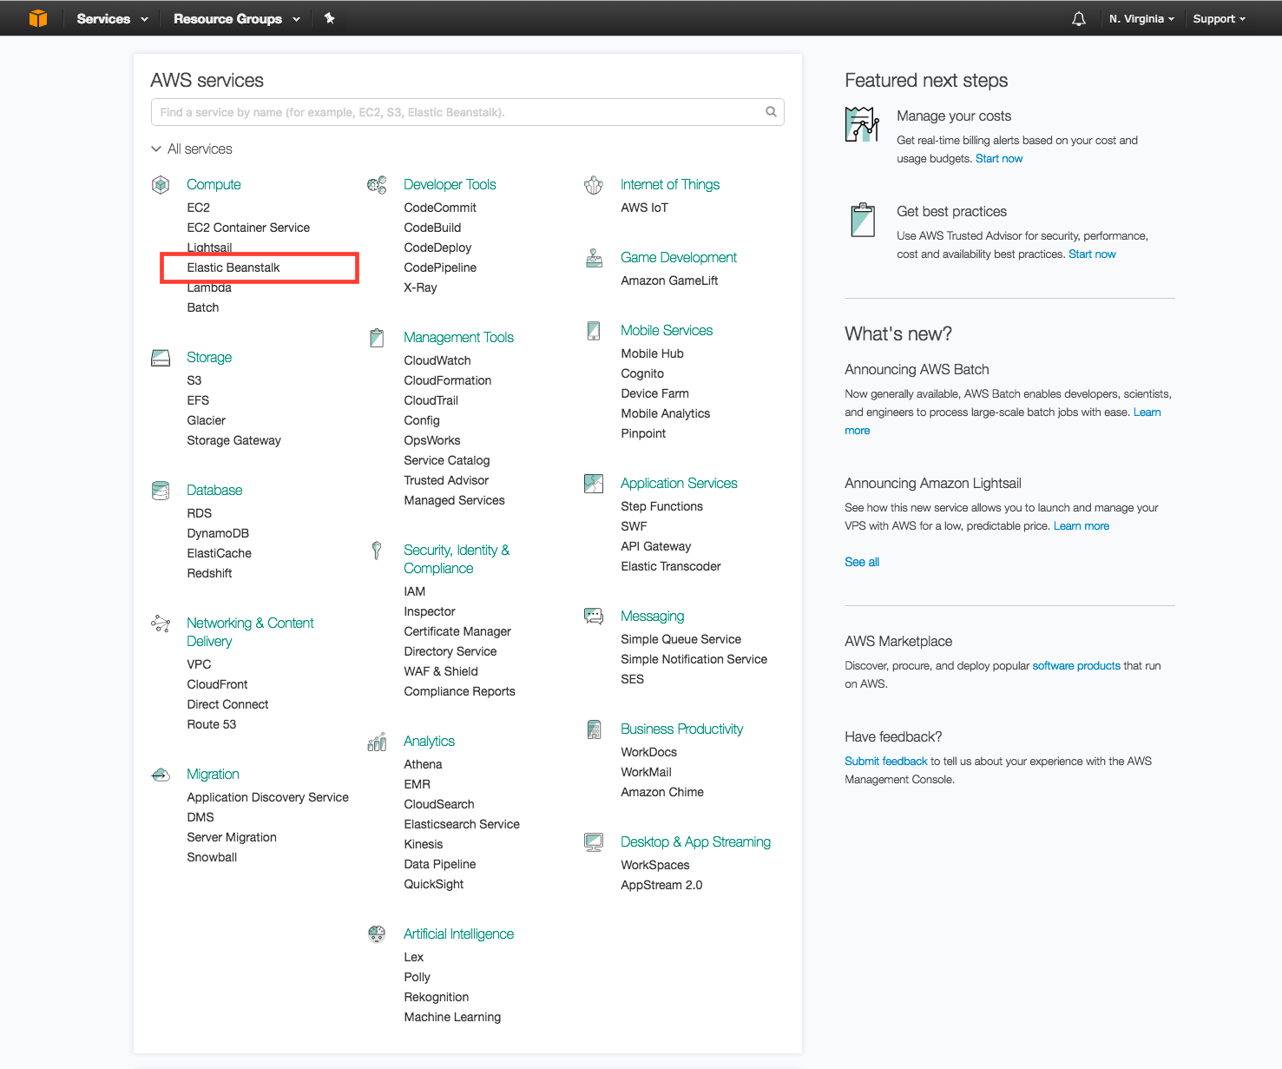Screen dimensions: 1282x1069
Task: Click the pin favorites icon in navbar
Action: 330,17
